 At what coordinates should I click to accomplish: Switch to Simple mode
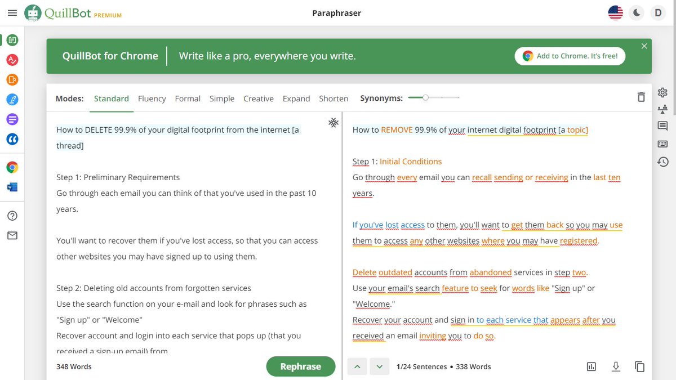pyautogui.click(x=222, y=99)
